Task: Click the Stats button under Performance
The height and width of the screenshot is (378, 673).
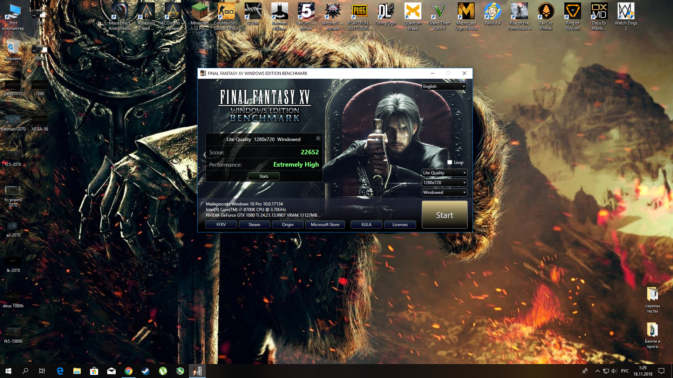Action: pyautogui.click(x=264, y=176)
